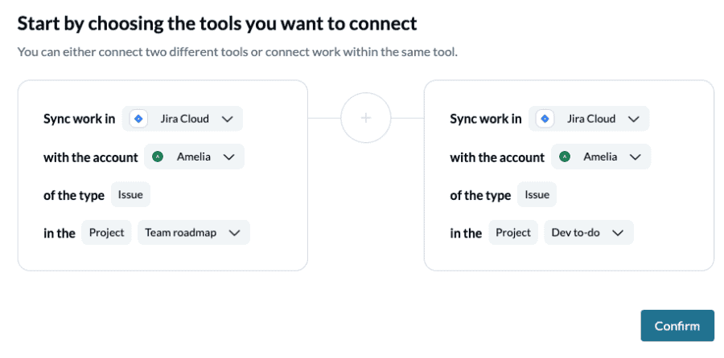
Task: Open the Team roadmap project dropdown
Action: click(x=193, y=233)
